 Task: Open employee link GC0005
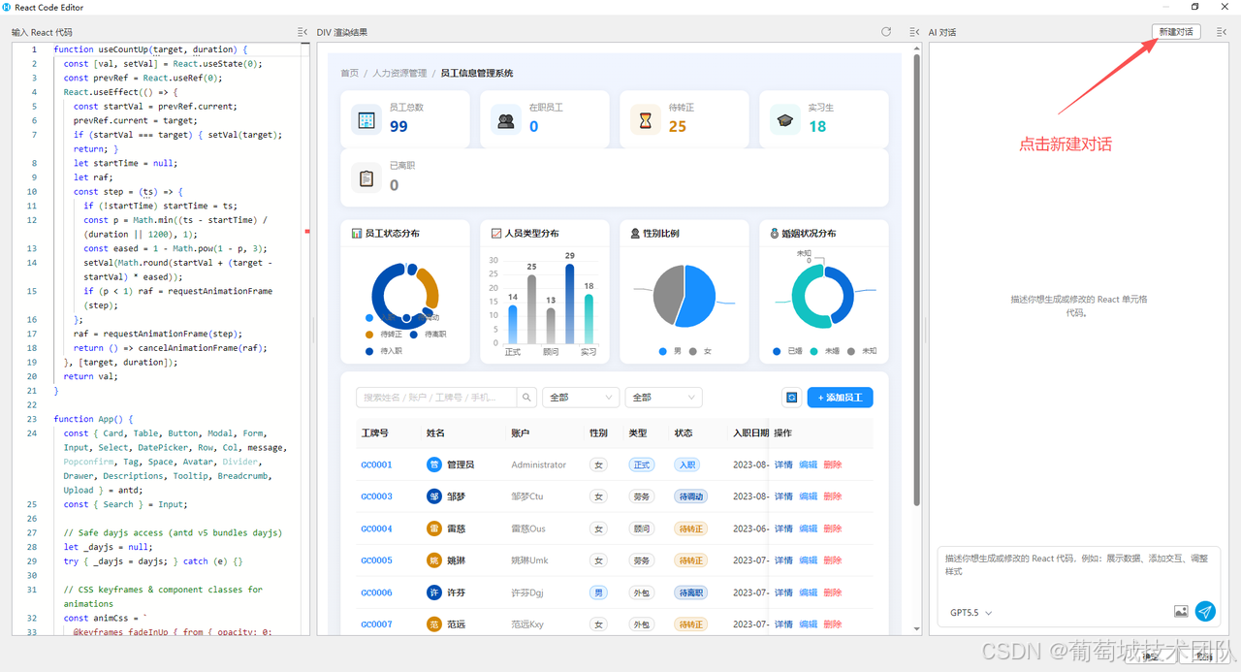(376, 560)
